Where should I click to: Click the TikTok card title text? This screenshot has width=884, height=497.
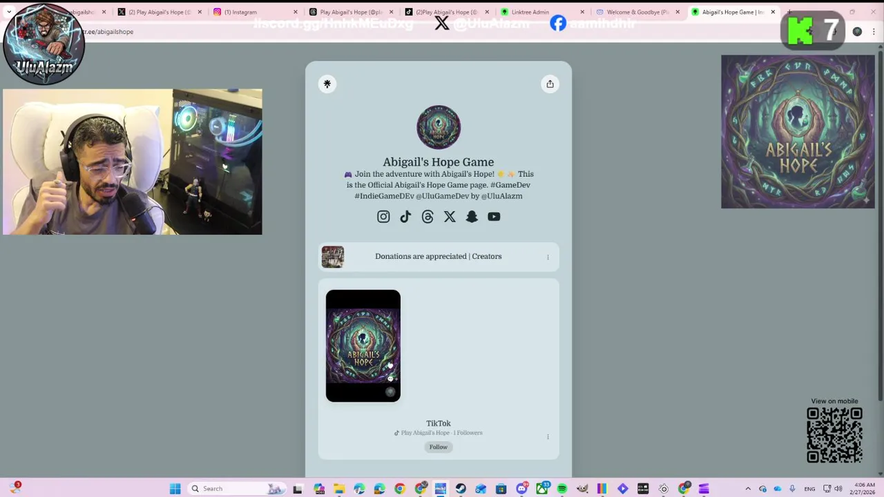point(439,423)
